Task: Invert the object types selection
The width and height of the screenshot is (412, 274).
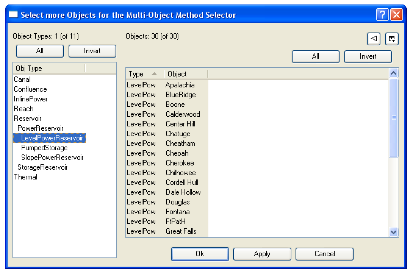Action: click(x=92, y=51)
